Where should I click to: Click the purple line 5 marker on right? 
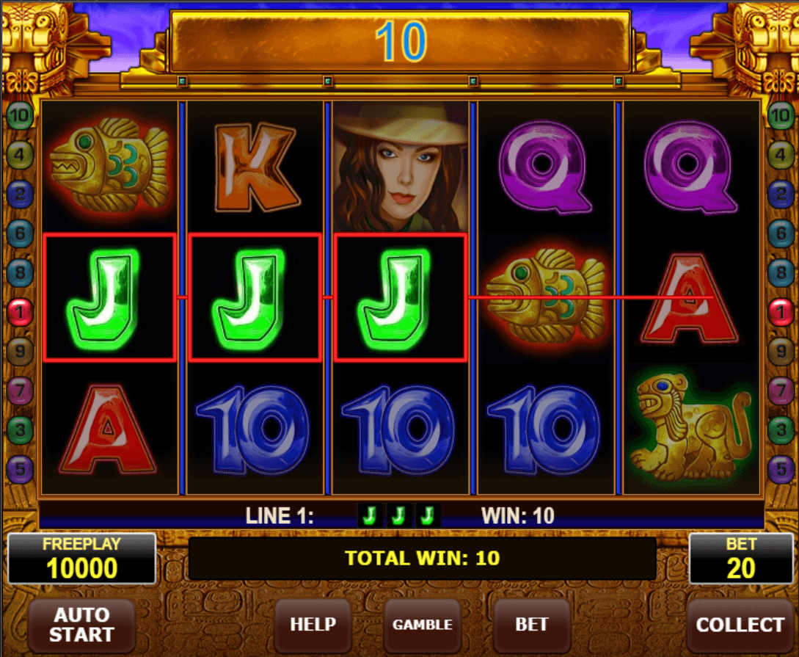click(780, 468)
